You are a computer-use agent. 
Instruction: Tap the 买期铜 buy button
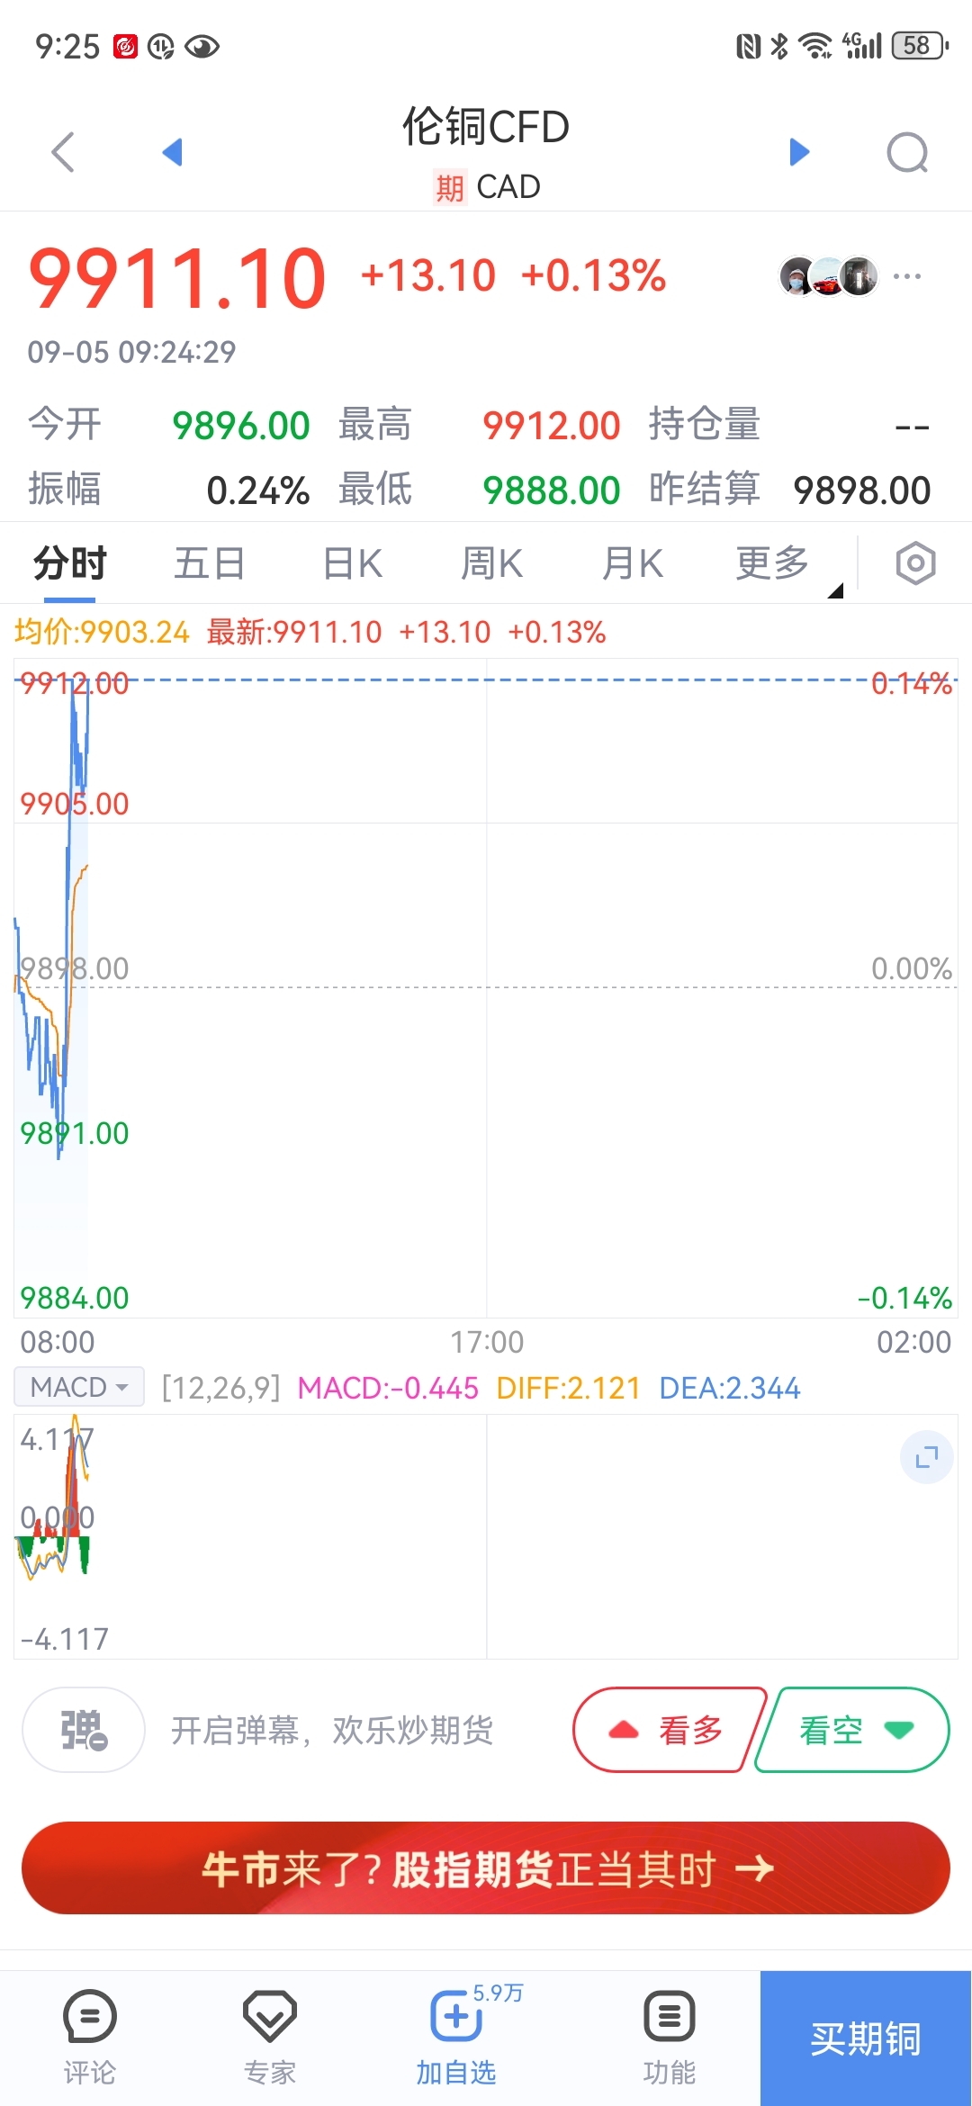coord(866,2038)
